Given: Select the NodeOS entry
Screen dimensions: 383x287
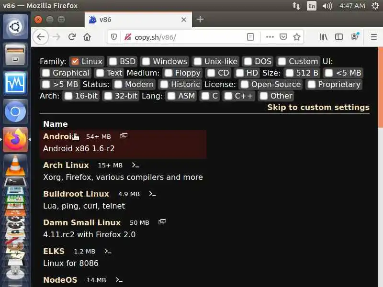Looking at the screenshot, I should coord(123,280).
